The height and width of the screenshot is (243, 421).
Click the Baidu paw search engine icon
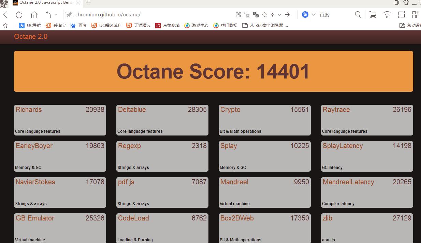[x=305, y=14]
